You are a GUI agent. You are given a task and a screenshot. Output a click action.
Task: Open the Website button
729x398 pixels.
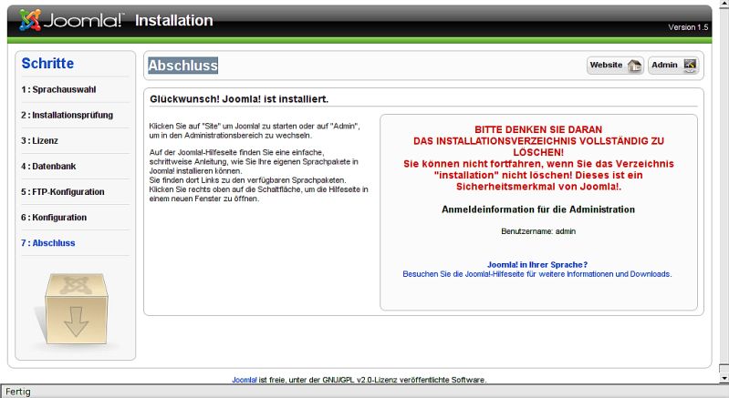pos(615,66)
